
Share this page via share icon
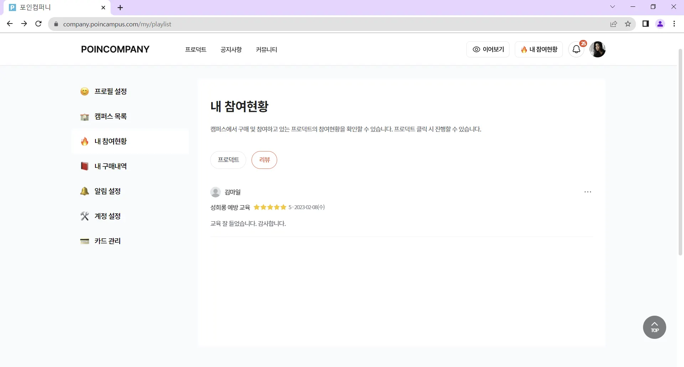(x=613, y=24)
